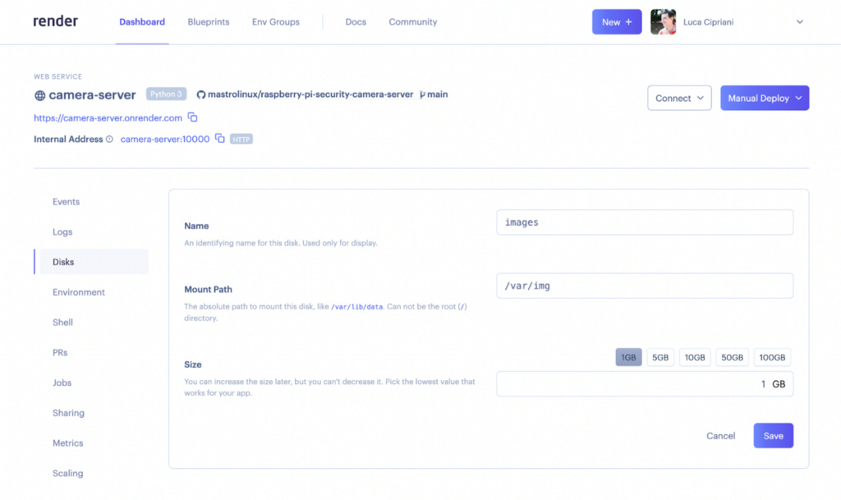Click the disk Name input field
841x500 pixels.
(x=645, y=222)
